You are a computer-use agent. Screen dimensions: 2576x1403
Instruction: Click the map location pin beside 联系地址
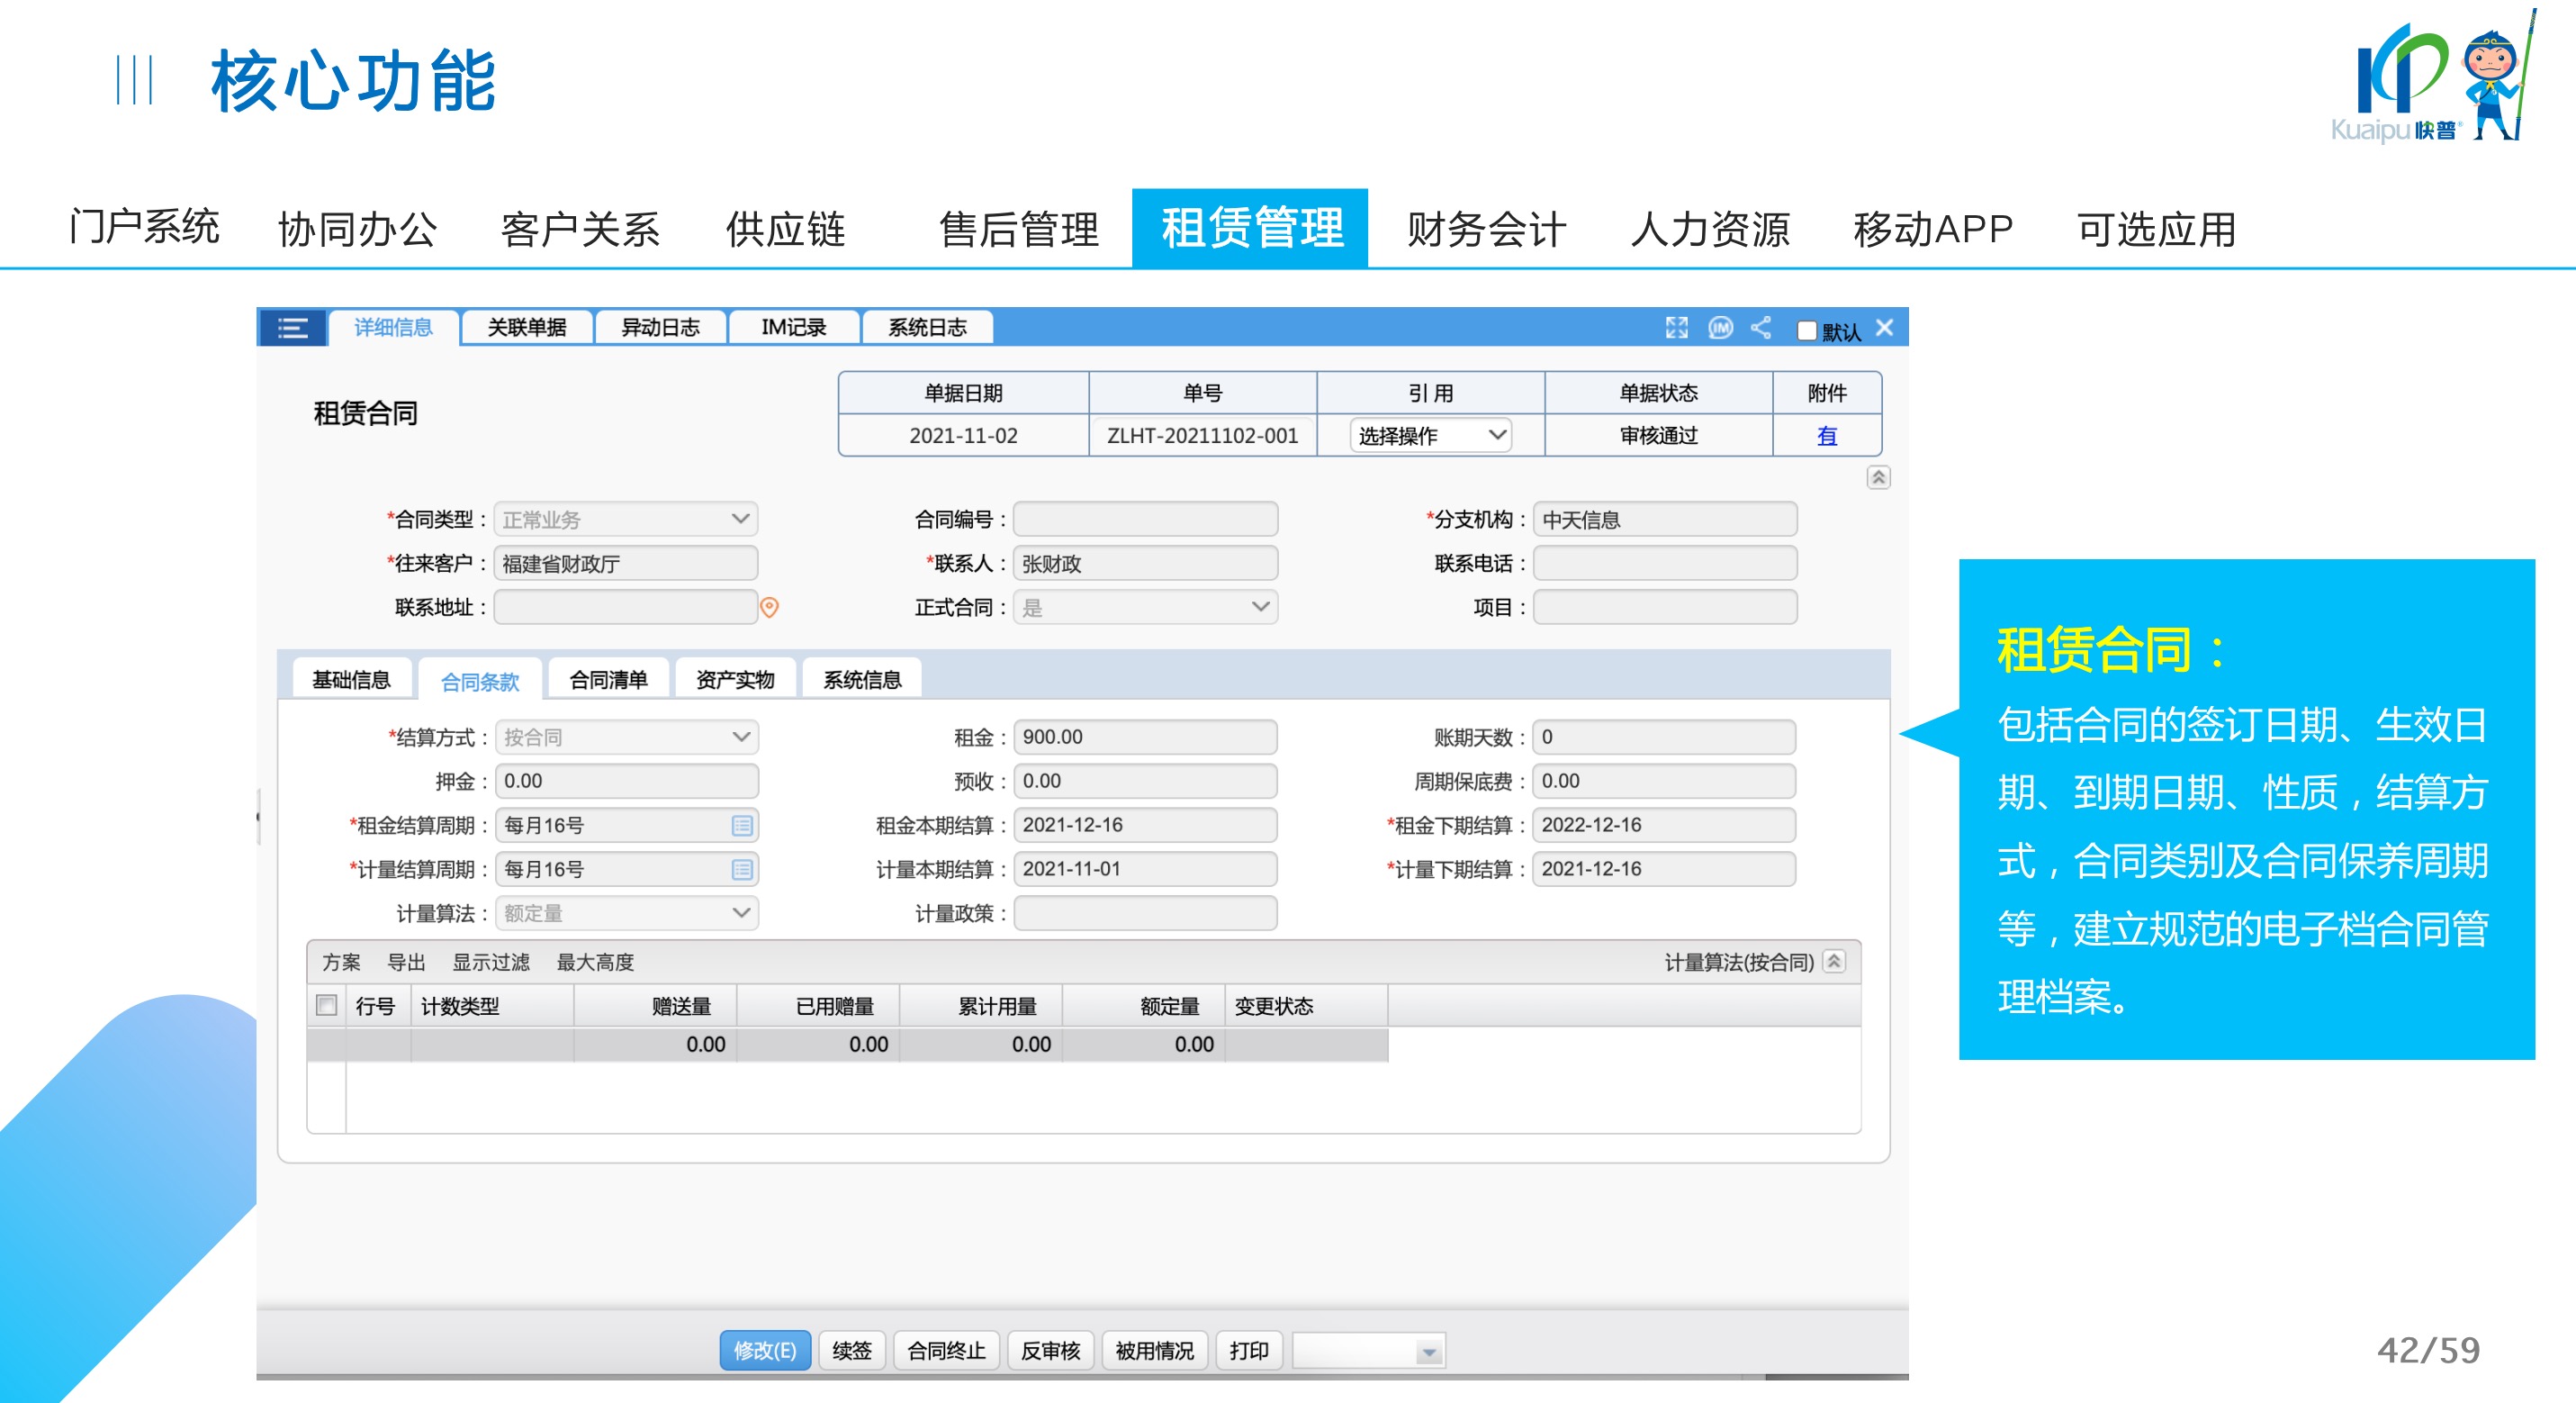point(769,608)
